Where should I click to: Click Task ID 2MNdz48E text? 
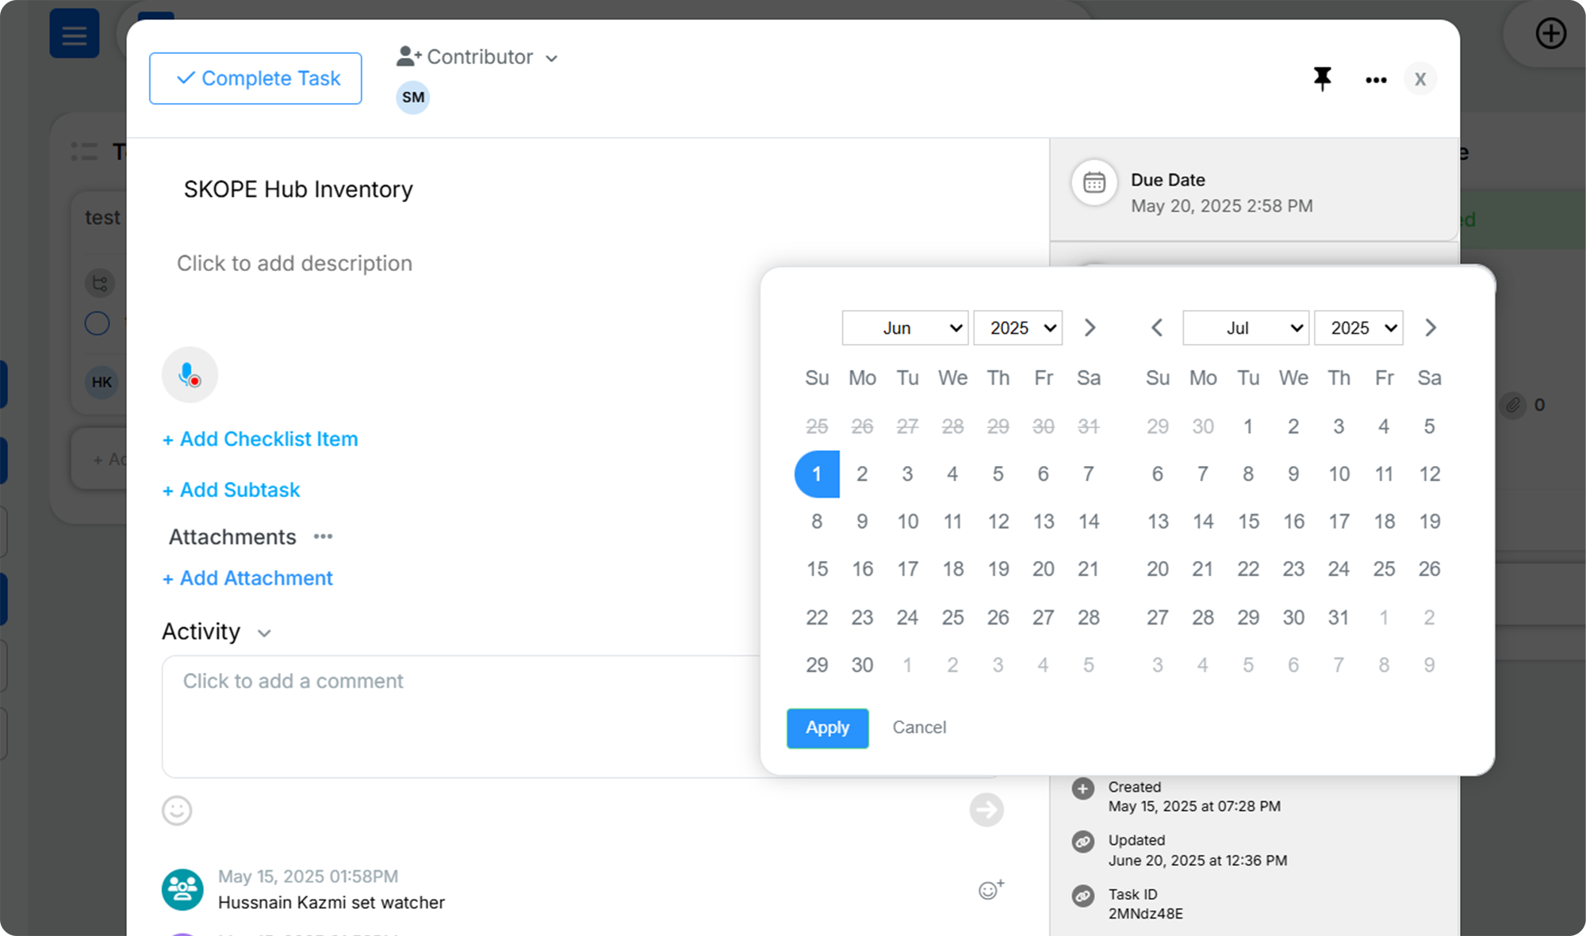click(x=1145, y=914)
